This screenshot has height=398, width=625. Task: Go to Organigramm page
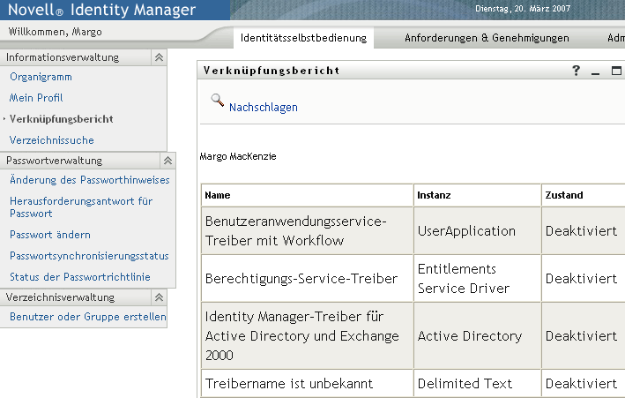36,77
